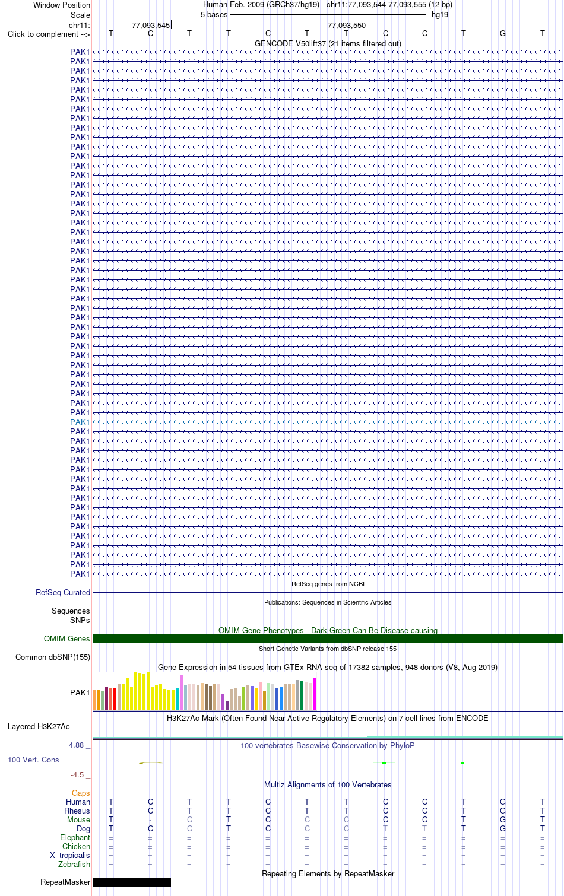Select the Rhesus alignment row label

tap(77, 811)
